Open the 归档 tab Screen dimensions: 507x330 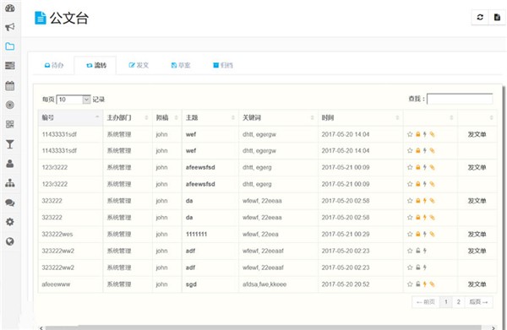pyautogui.click(x=223, y=65)
